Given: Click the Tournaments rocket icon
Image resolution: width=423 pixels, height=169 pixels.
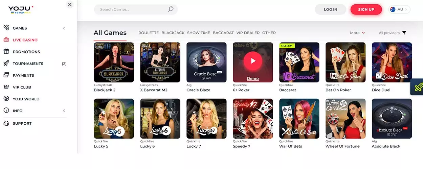Looking at the screenshot, I should coord(6,63).
